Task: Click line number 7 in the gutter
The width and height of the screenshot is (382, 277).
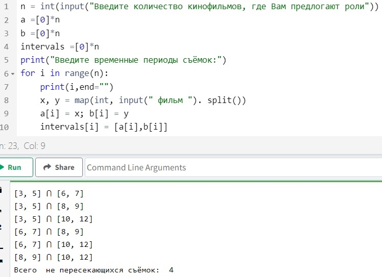Action: [x=6, y=87]
